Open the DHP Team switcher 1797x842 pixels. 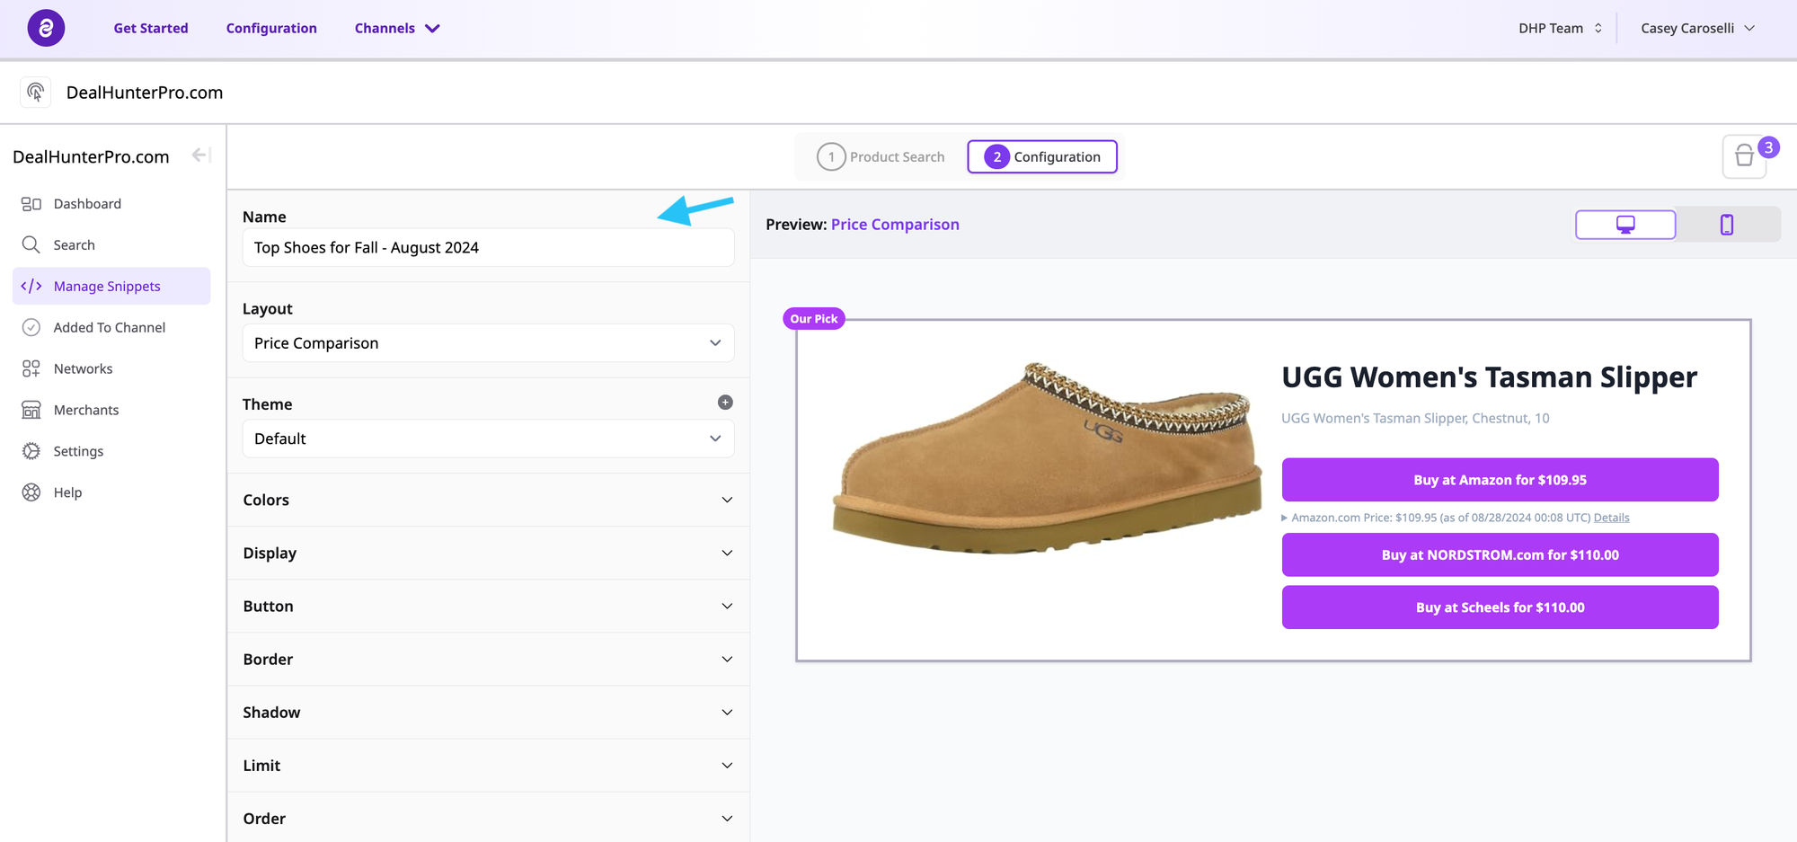(x=1561, y=28)
